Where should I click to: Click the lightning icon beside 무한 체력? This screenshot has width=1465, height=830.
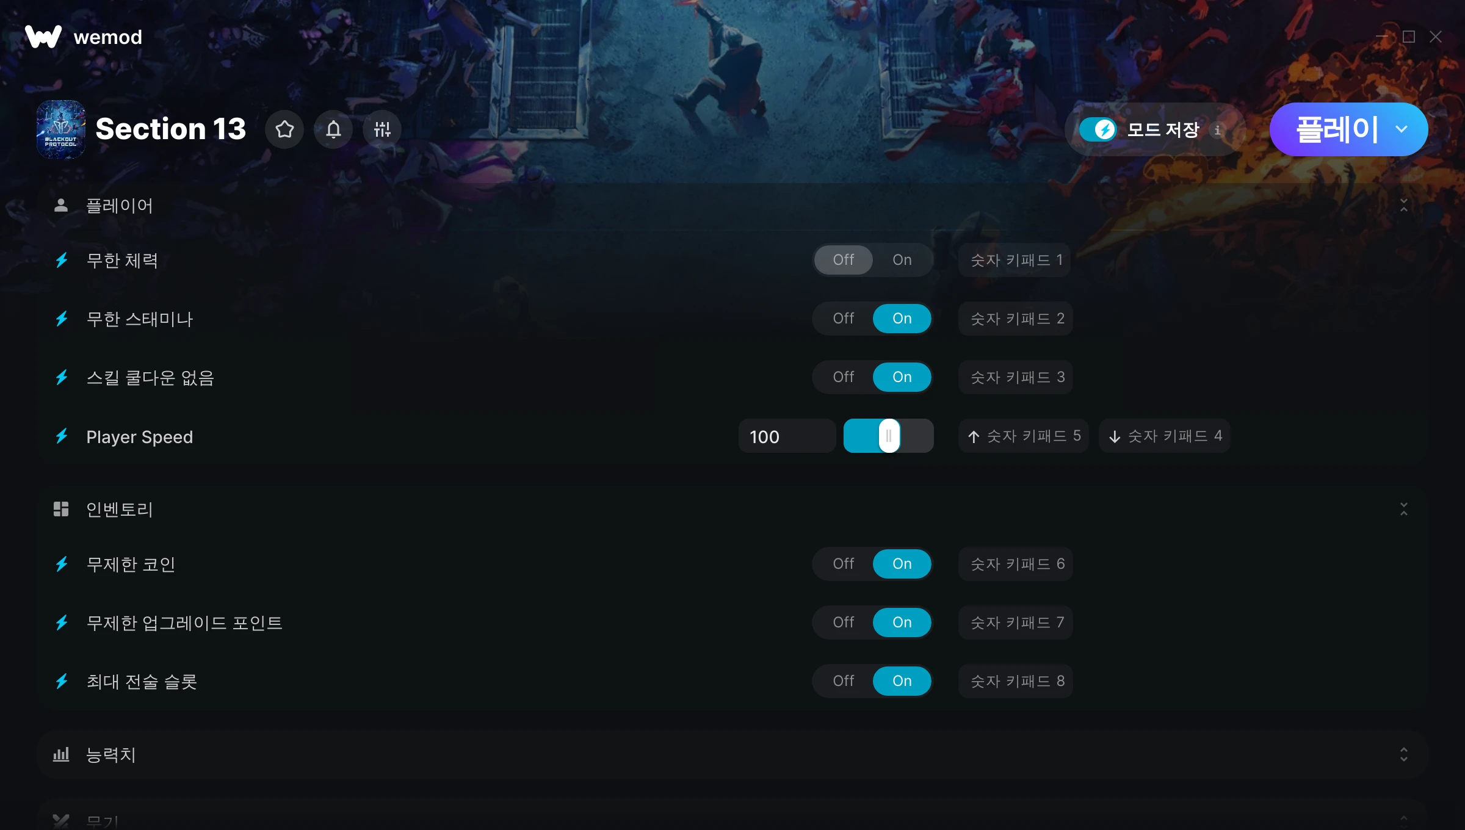tap(62, 261)
